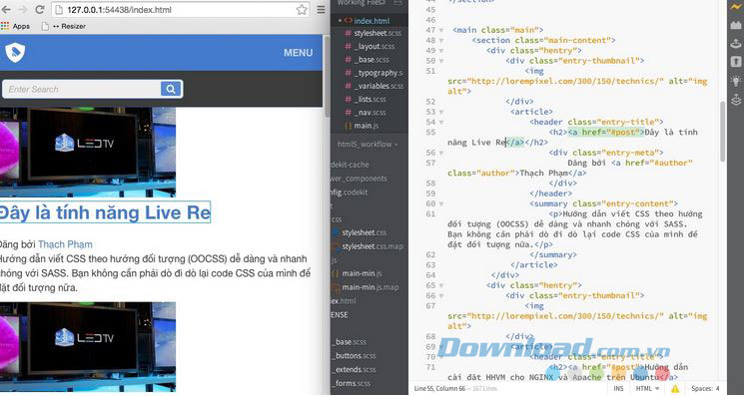744x396 pixels.
Task: Click the lightbulb icon in right toolbar
Action: coord(736,81)
